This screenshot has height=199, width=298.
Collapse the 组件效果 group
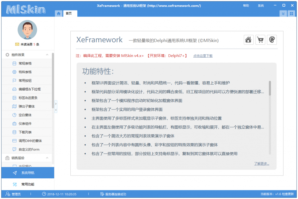point(47,55)
